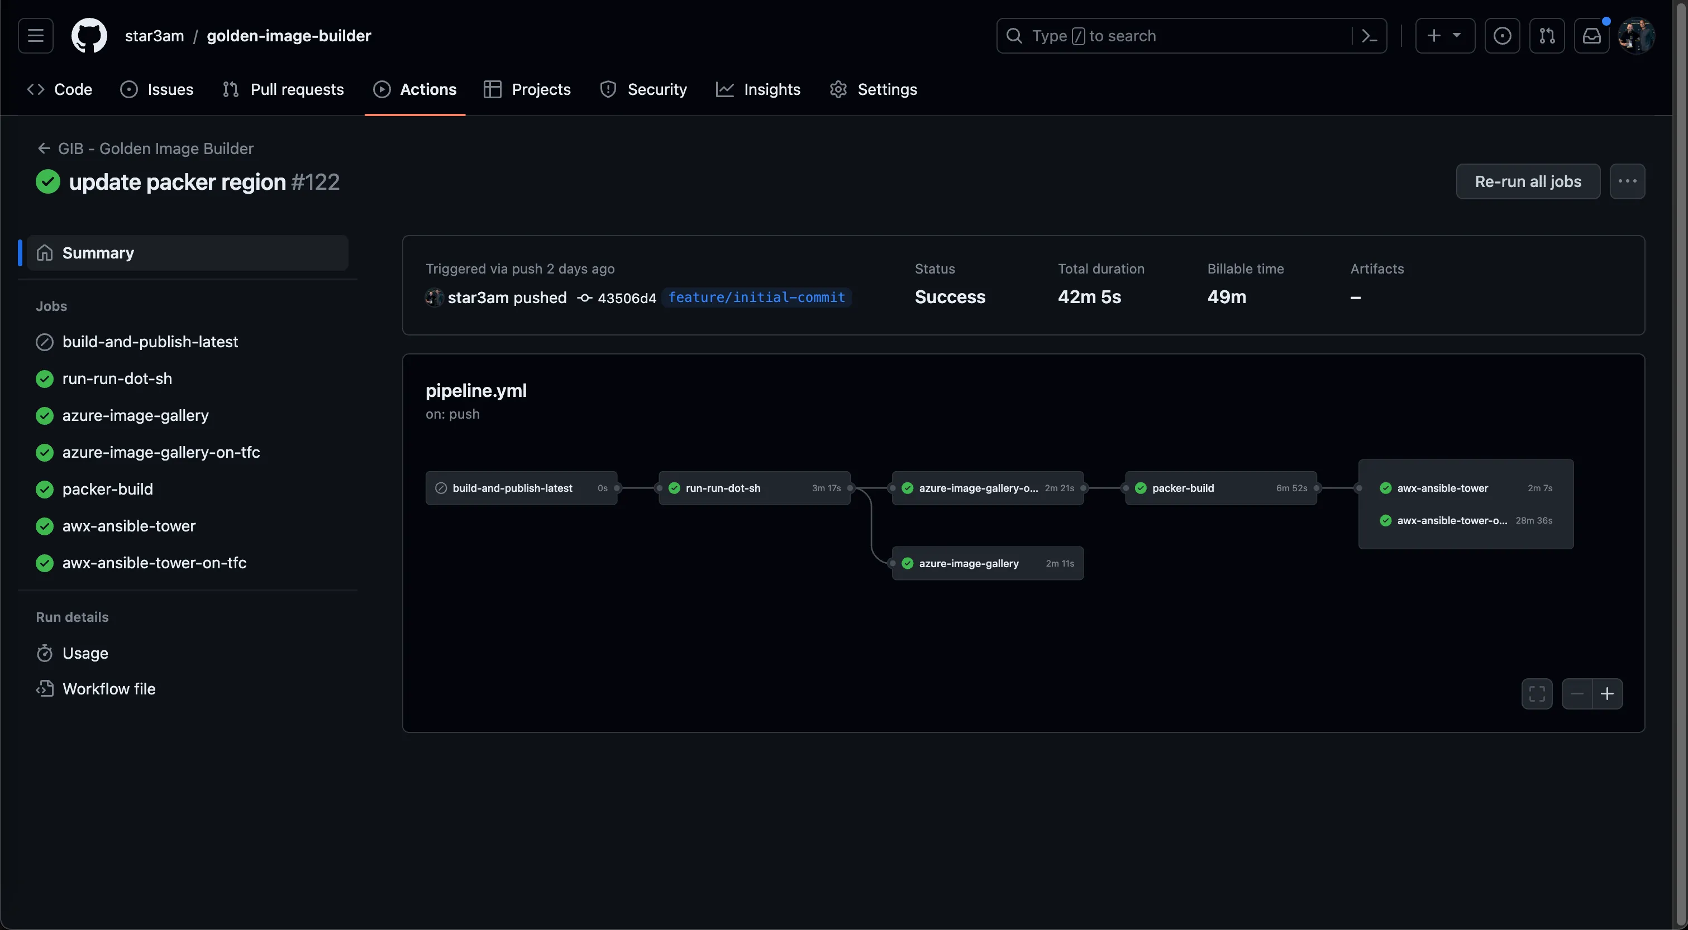The height and width of the screenshot is (930, 1688).
Task: Open awx-ansible-tower-on-tfc job in sidebar
Action: click(154, 563)
